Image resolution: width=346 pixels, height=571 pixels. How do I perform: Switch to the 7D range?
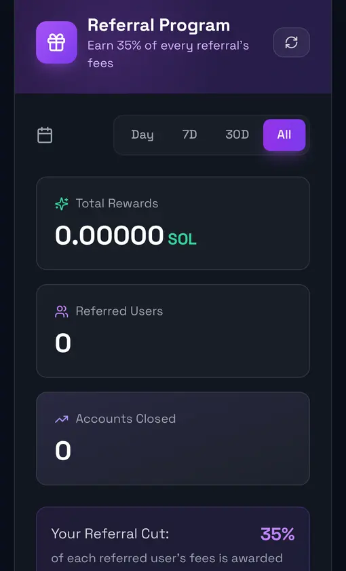(189, 135)
